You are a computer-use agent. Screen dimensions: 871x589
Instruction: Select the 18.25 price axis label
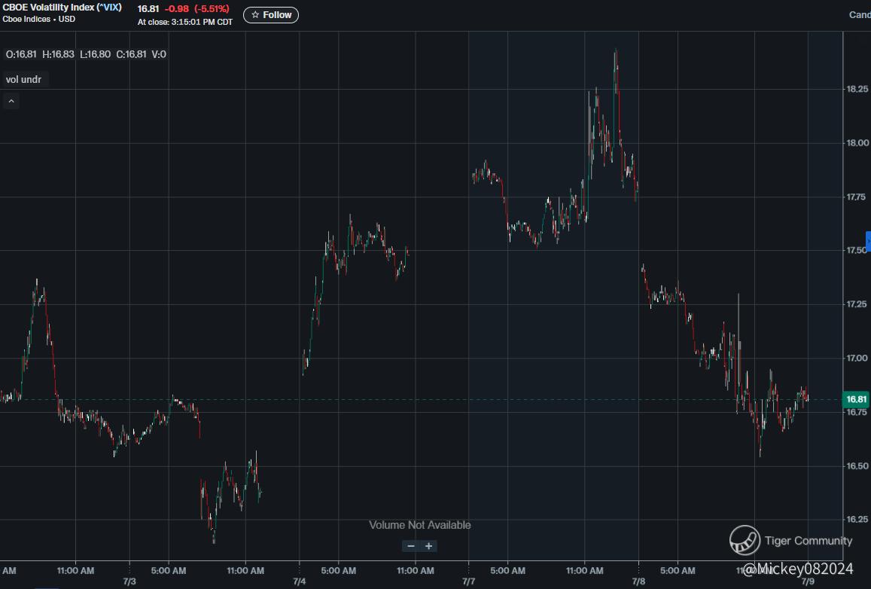(x=857, y=89)
